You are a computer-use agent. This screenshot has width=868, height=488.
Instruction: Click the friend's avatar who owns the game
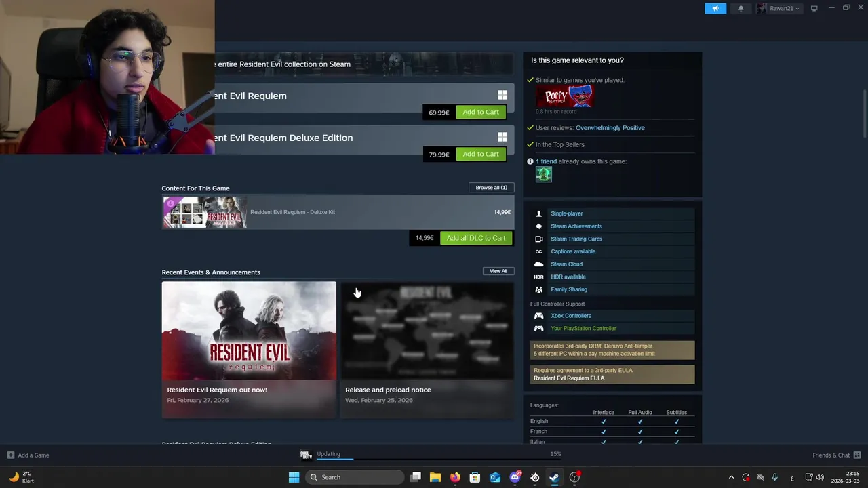coord(544,175)
